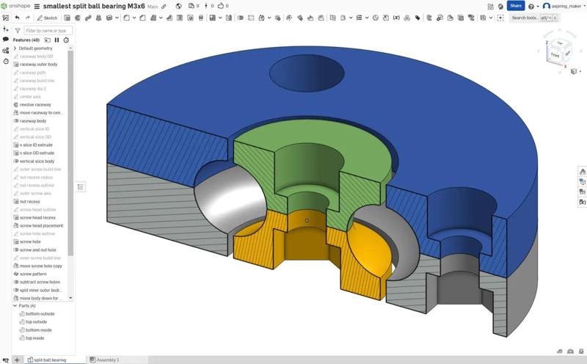Collapse the Parts (4) section
The image size is (587, 364).
click(x=15, y=305)
